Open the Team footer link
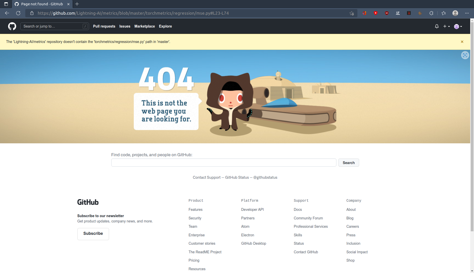474x273 pixels. pos(193,226)
